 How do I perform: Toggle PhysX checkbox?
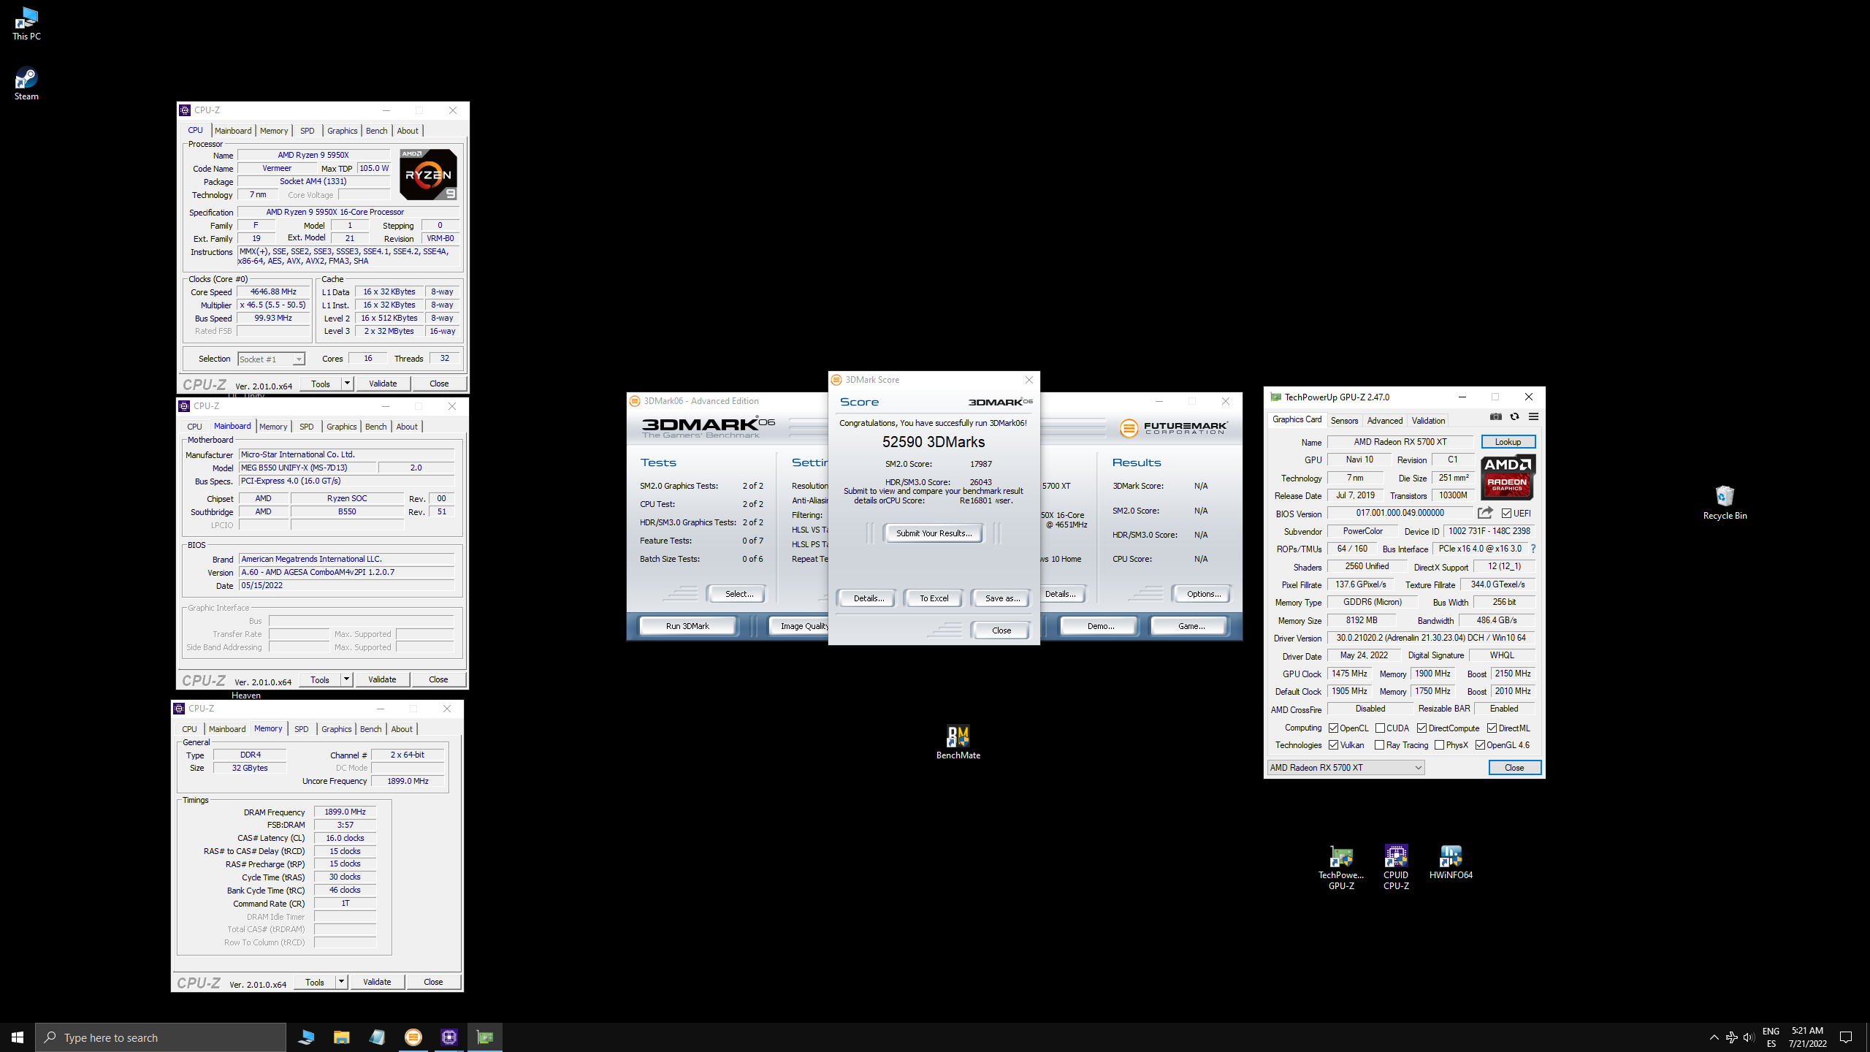[x=1439, y=745]
